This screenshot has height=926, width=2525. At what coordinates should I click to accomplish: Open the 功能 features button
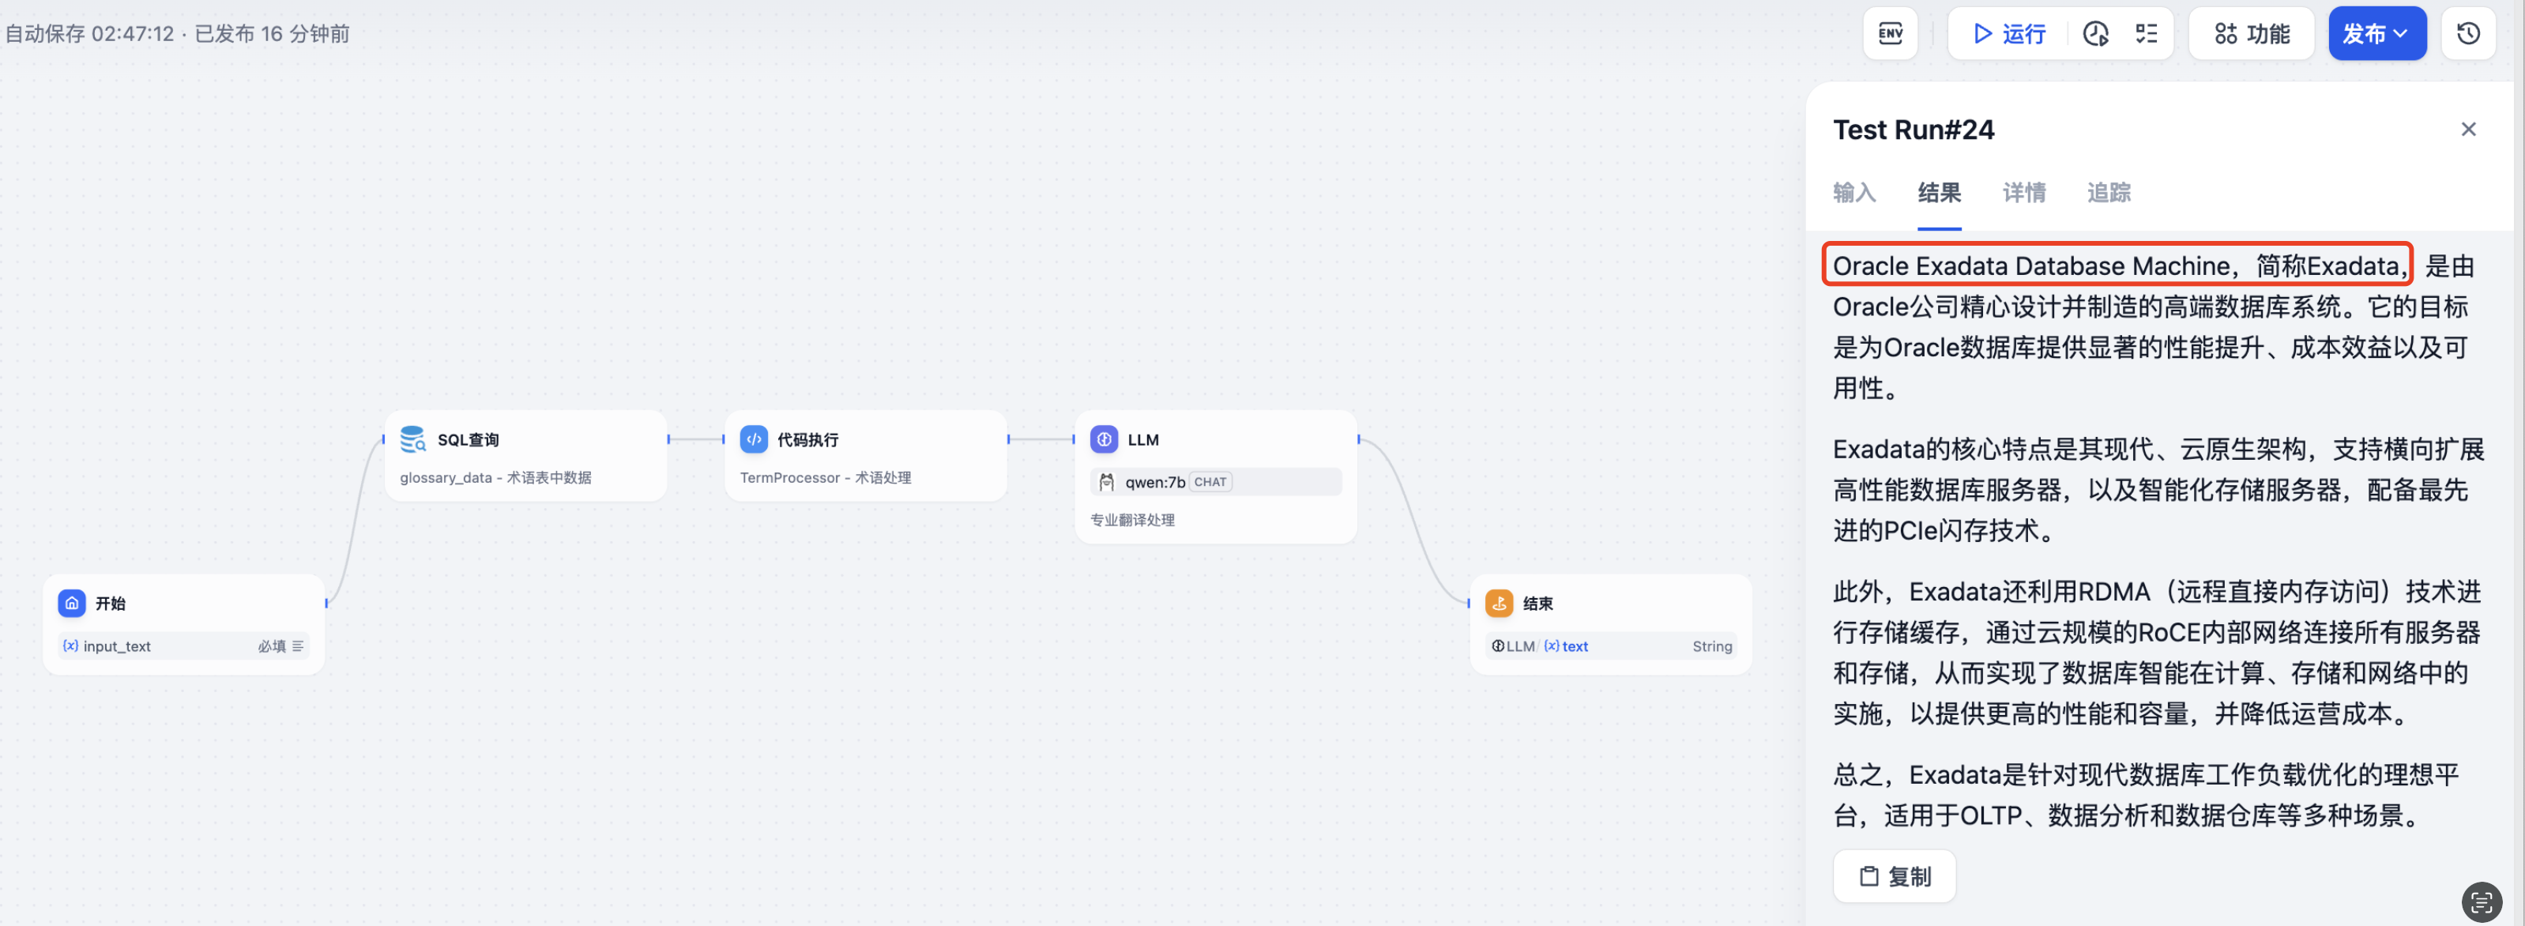[2252, 34]
